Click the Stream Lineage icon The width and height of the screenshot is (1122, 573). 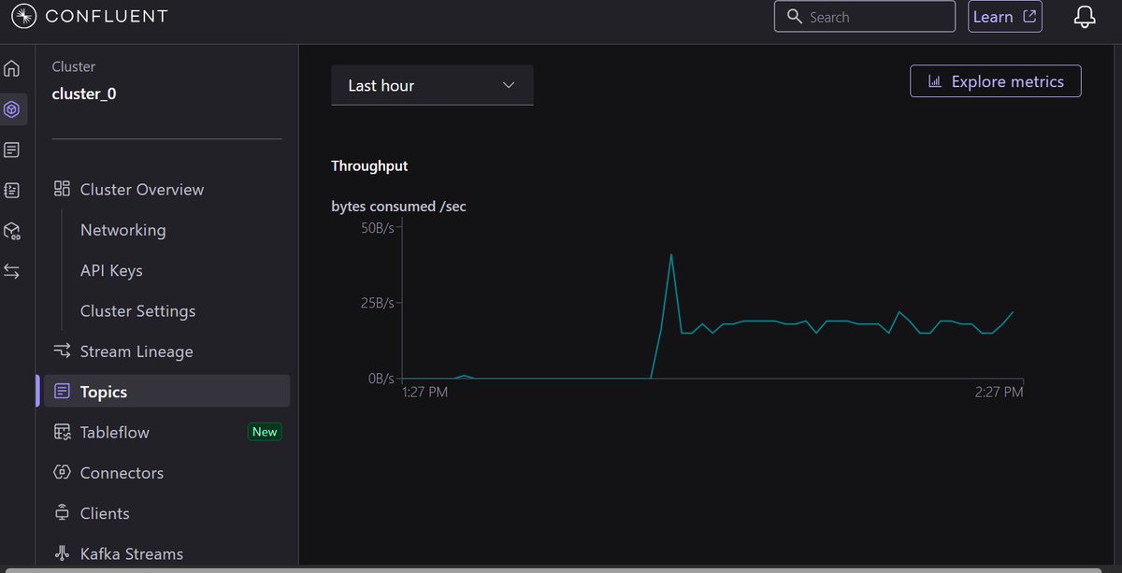tap(62, 351)
